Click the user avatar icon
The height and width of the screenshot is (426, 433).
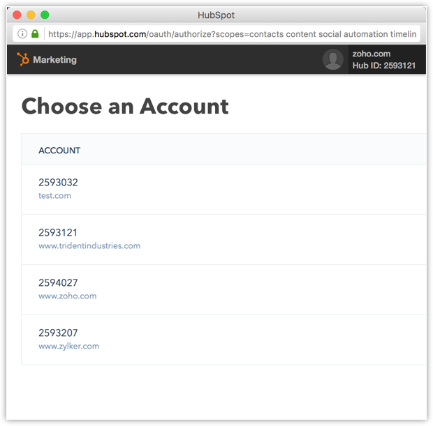coord(332,60)
